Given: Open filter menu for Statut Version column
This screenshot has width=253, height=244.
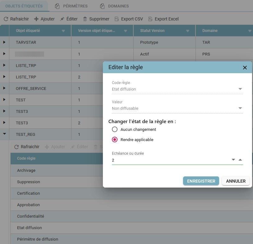Looking at the screenshot, I should point(187,31).
